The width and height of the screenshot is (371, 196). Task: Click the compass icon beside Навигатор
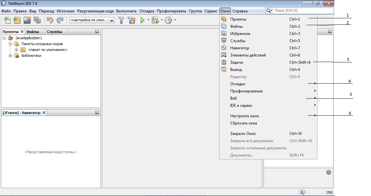pyautogui.click(x=224, y=48)
